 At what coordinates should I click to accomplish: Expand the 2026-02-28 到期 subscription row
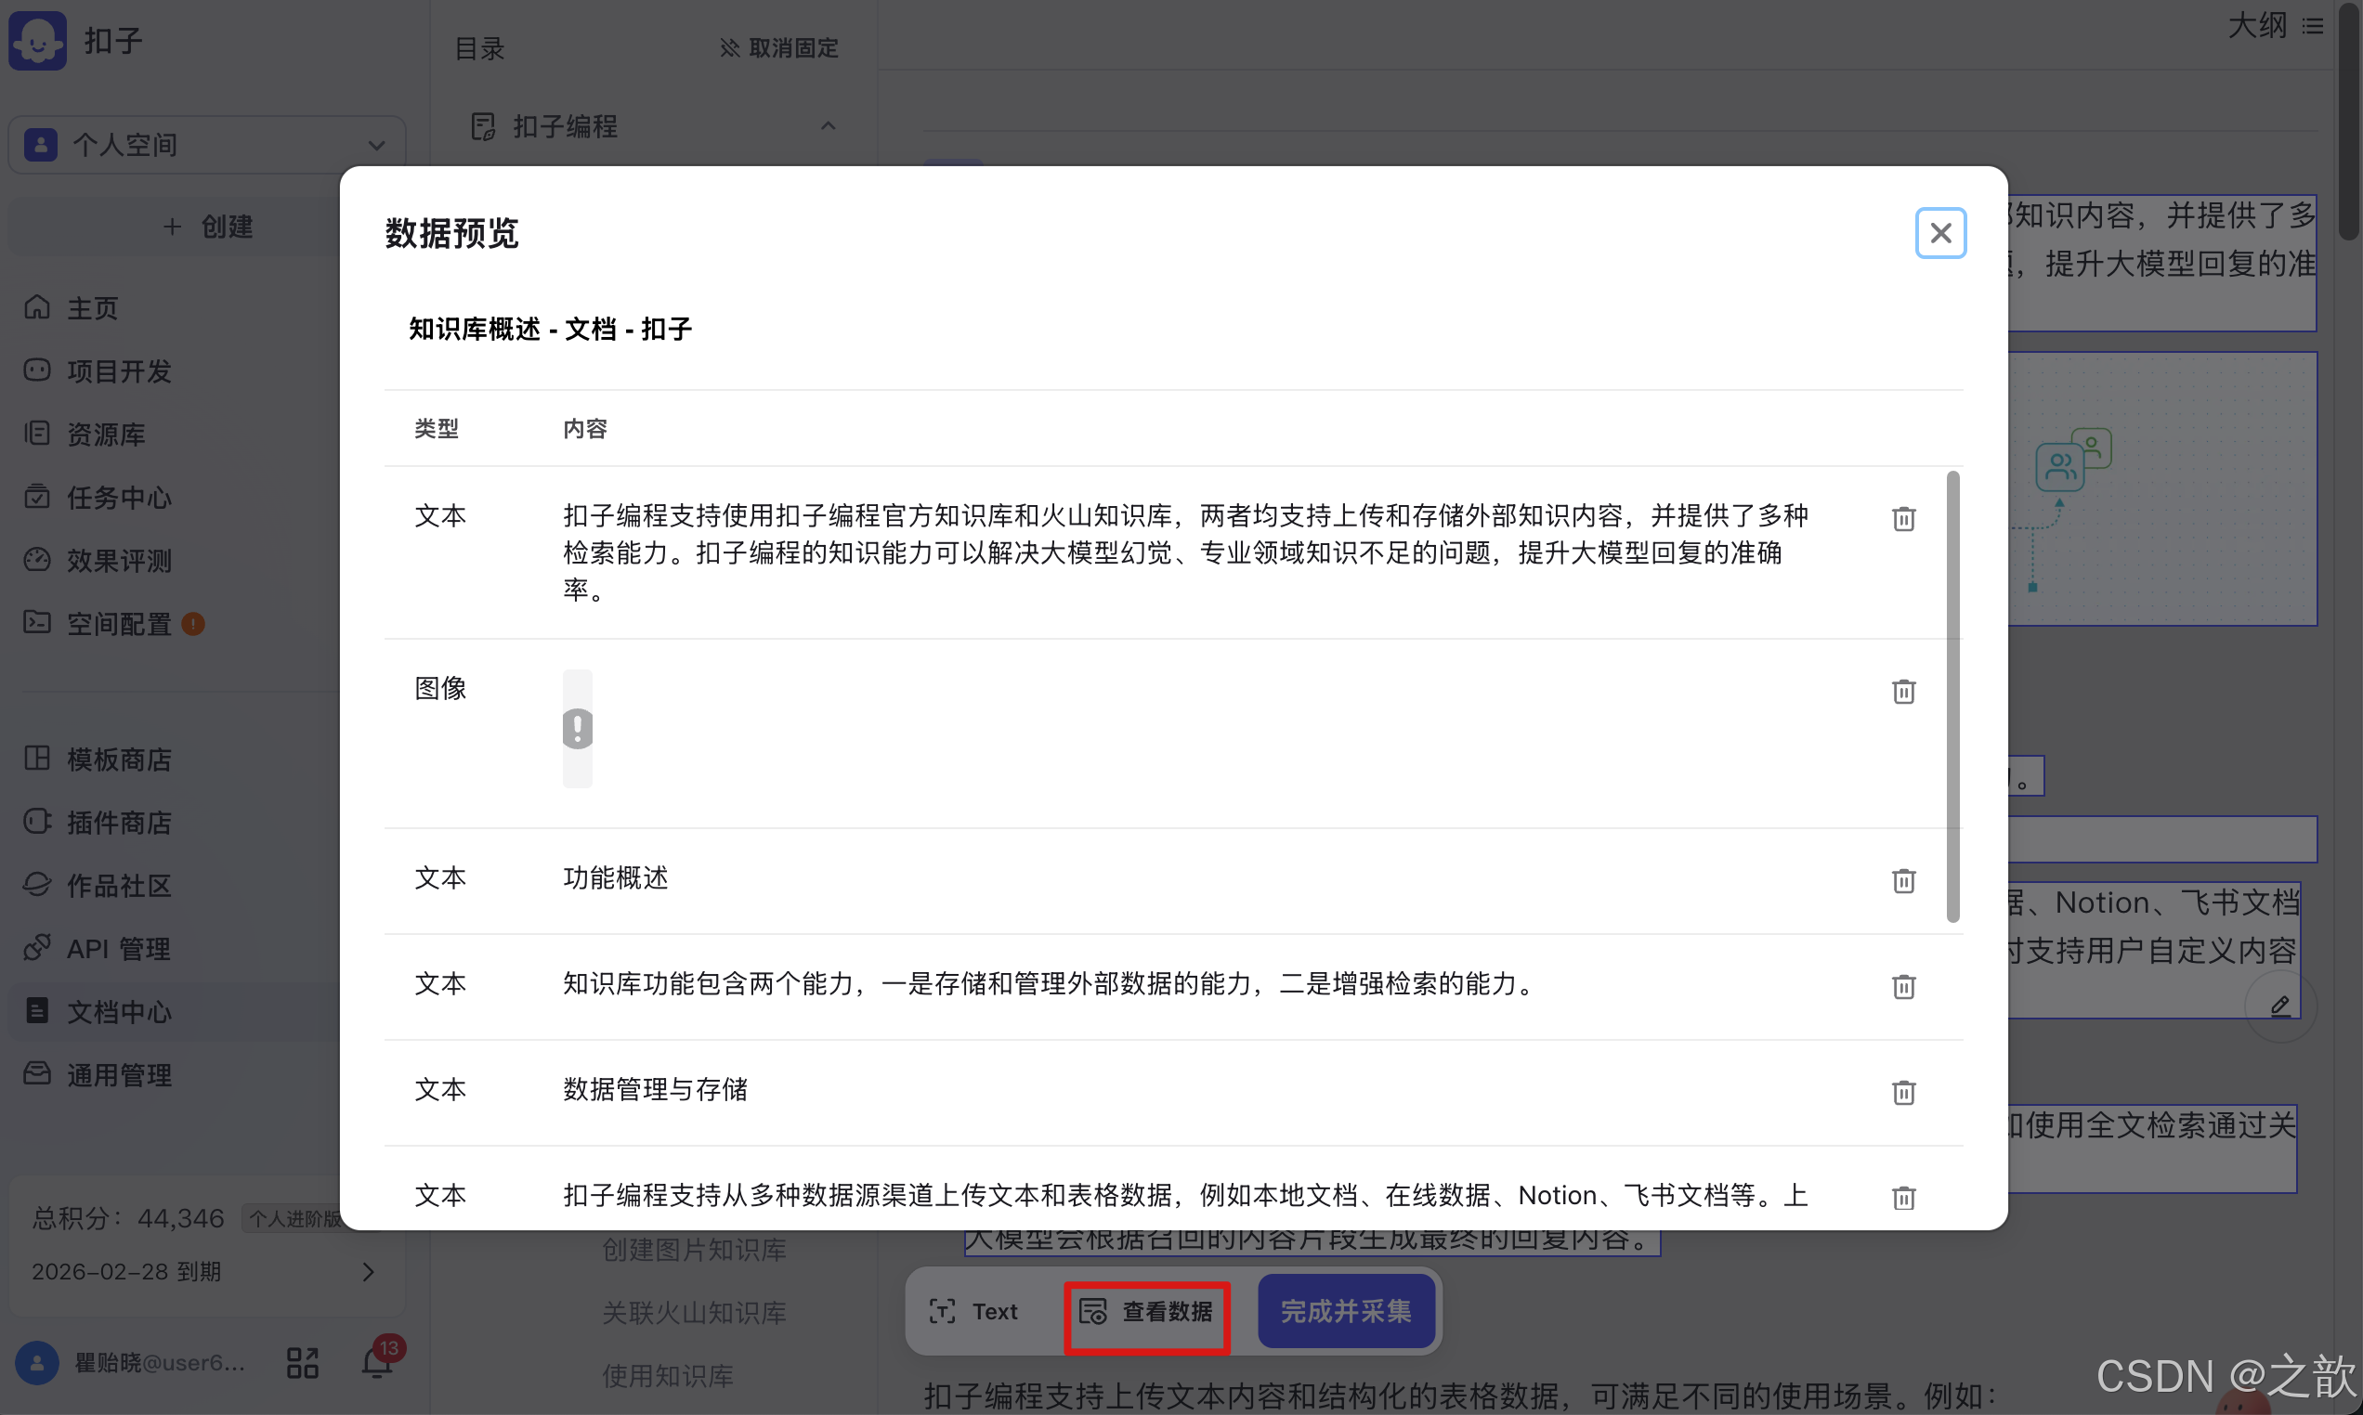click(369, 1271)
